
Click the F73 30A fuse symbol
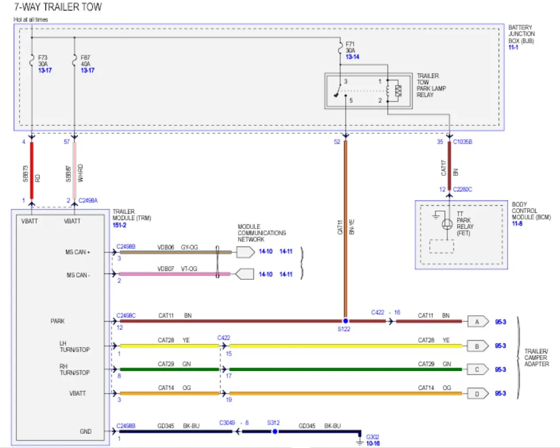click(32, 60)
